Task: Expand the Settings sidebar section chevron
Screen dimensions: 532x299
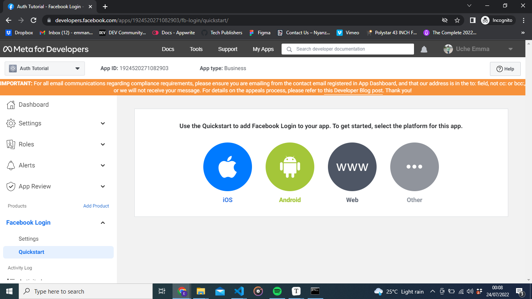Action: (x=103, y=123)
